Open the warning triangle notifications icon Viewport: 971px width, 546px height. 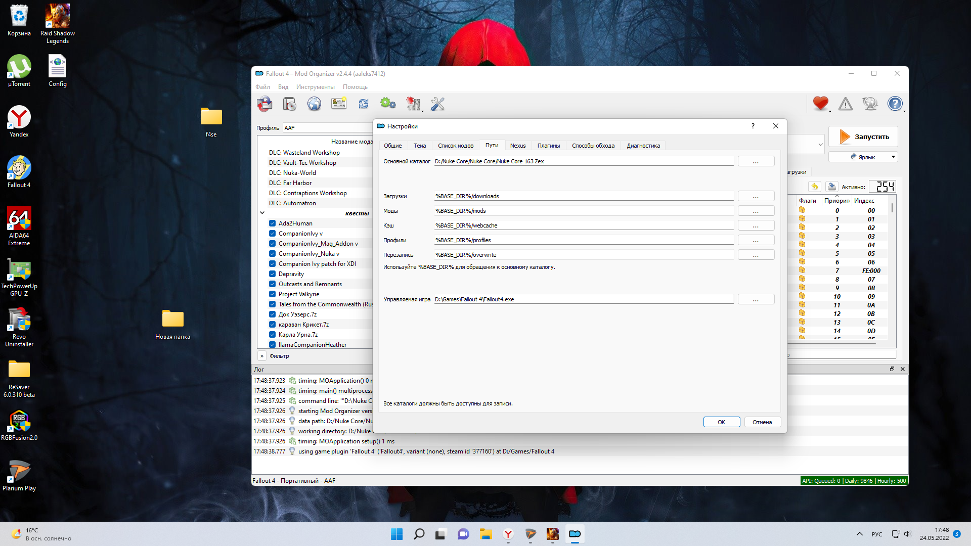click(x=845, y=104)
